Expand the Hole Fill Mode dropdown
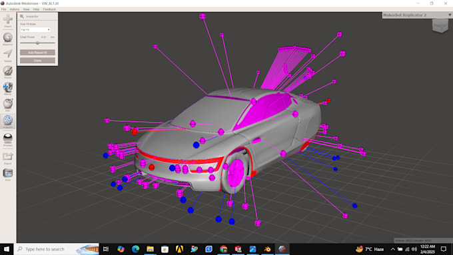Viewport: 453px width, 255px height. [x=35, y=30]
